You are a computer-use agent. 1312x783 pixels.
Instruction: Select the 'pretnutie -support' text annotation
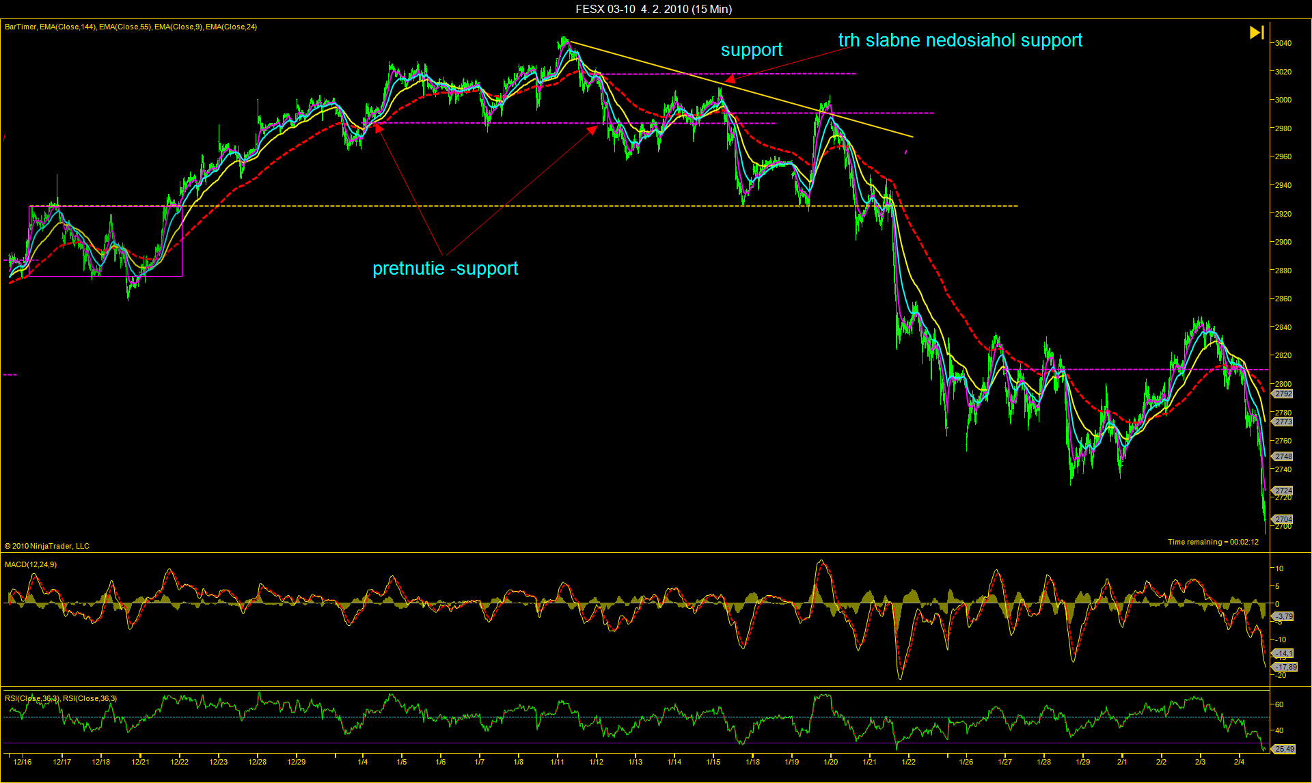pyautogui.click(x=445, y=269)
